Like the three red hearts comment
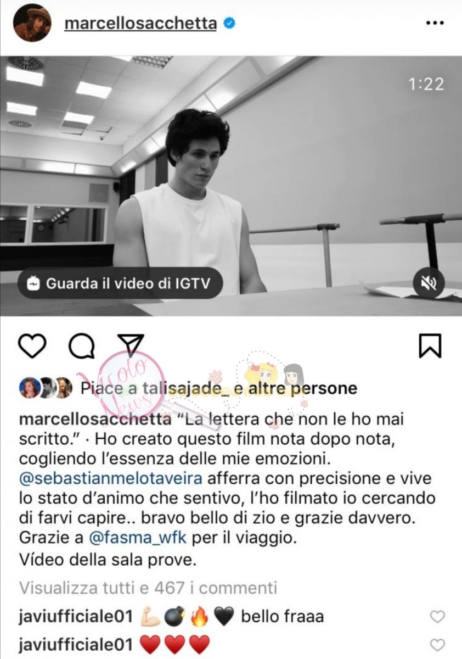 437,644
